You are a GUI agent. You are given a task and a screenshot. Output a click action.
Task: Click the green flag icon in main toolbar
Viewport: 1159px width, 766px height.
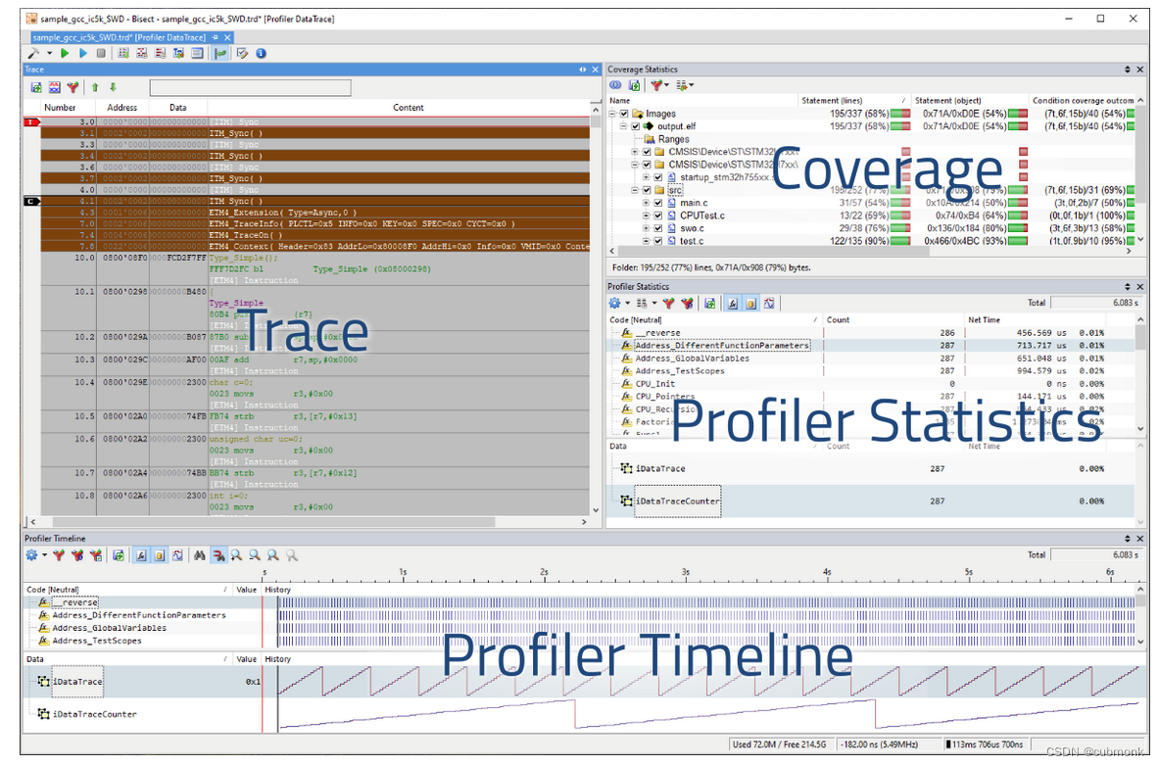point(220,53)
